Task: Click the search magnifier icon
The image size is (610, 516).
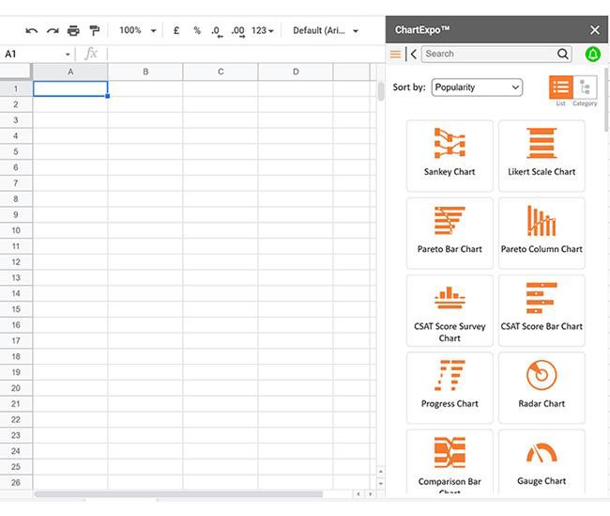Action: tap(563, 54)
